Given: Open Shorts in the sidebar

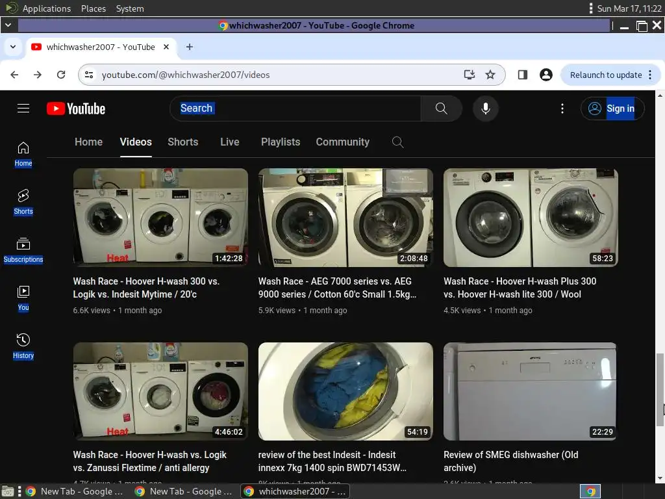Looking at the screenshot, I should point(23,203).
